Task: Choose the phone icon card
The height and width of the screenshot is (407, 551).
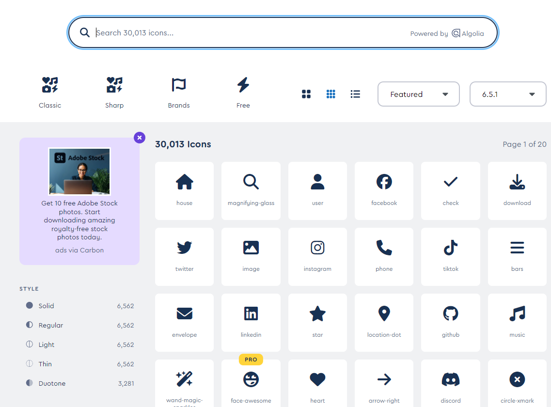Action: (x=384, y=257)
